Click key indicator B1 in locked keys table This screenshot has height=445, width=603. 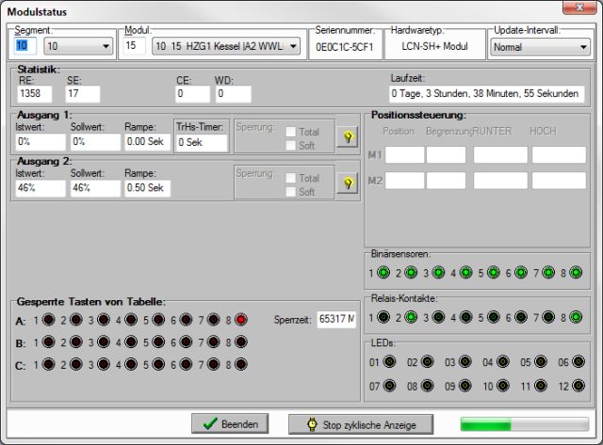(x=49, y=342)
